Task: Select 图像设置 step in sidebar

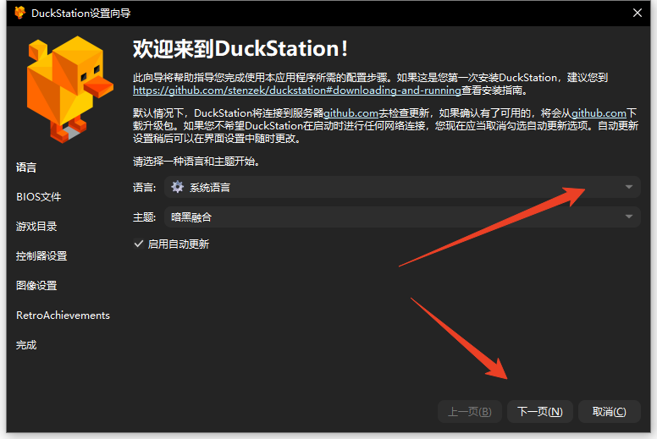Action: coord(36,286)
